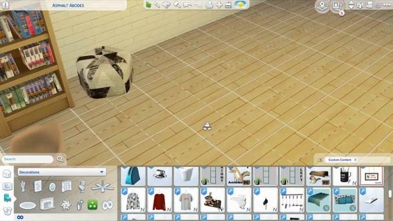Pick the squirrel decoration thumbnail
Image resolution: width=393 pixels, height=221 pixels.
[x=239, y=176]
